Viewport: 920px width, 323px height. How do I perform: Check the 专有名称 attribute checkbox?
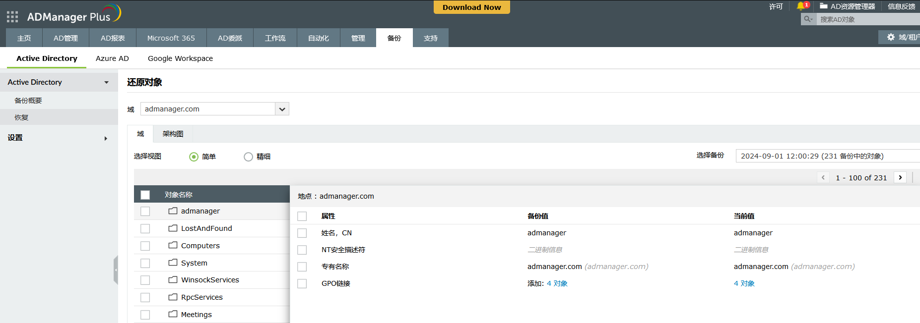[x=302, y=267]
